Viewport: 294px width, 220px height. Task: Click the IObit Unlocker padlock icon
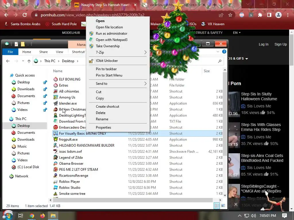(x=91, y=61)
